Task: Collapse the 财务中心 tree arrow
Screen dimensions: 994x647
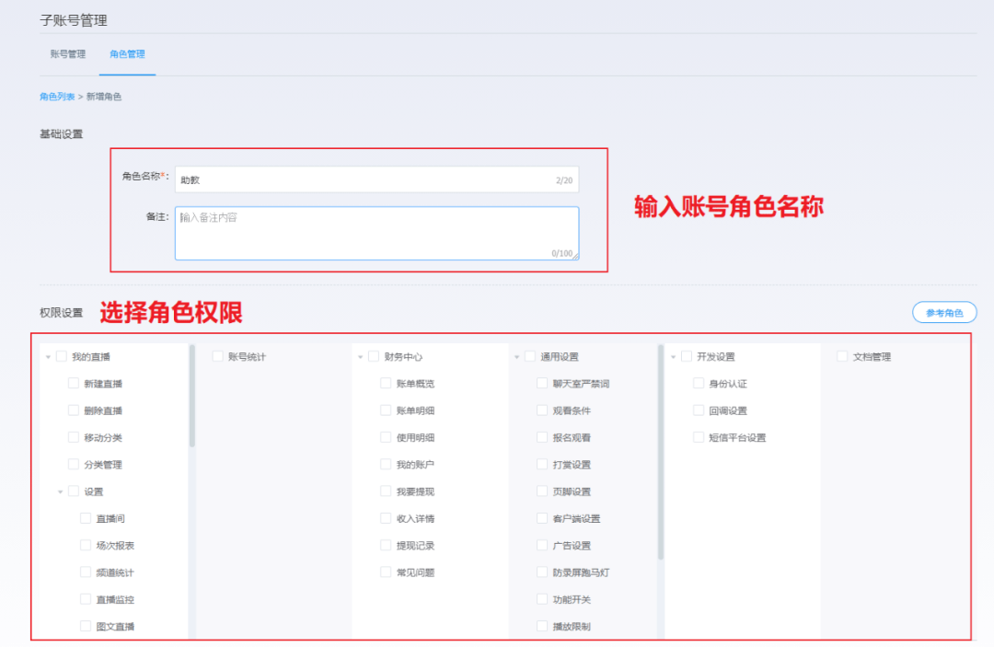Action: pos(360,357)
